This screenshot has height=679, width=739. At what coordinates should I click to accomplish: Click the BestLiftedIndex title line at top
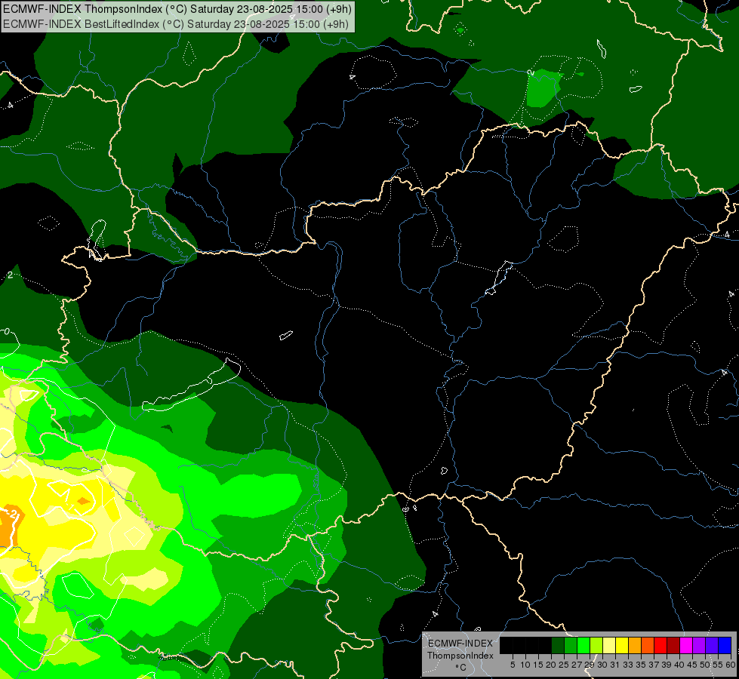point(176,24)
